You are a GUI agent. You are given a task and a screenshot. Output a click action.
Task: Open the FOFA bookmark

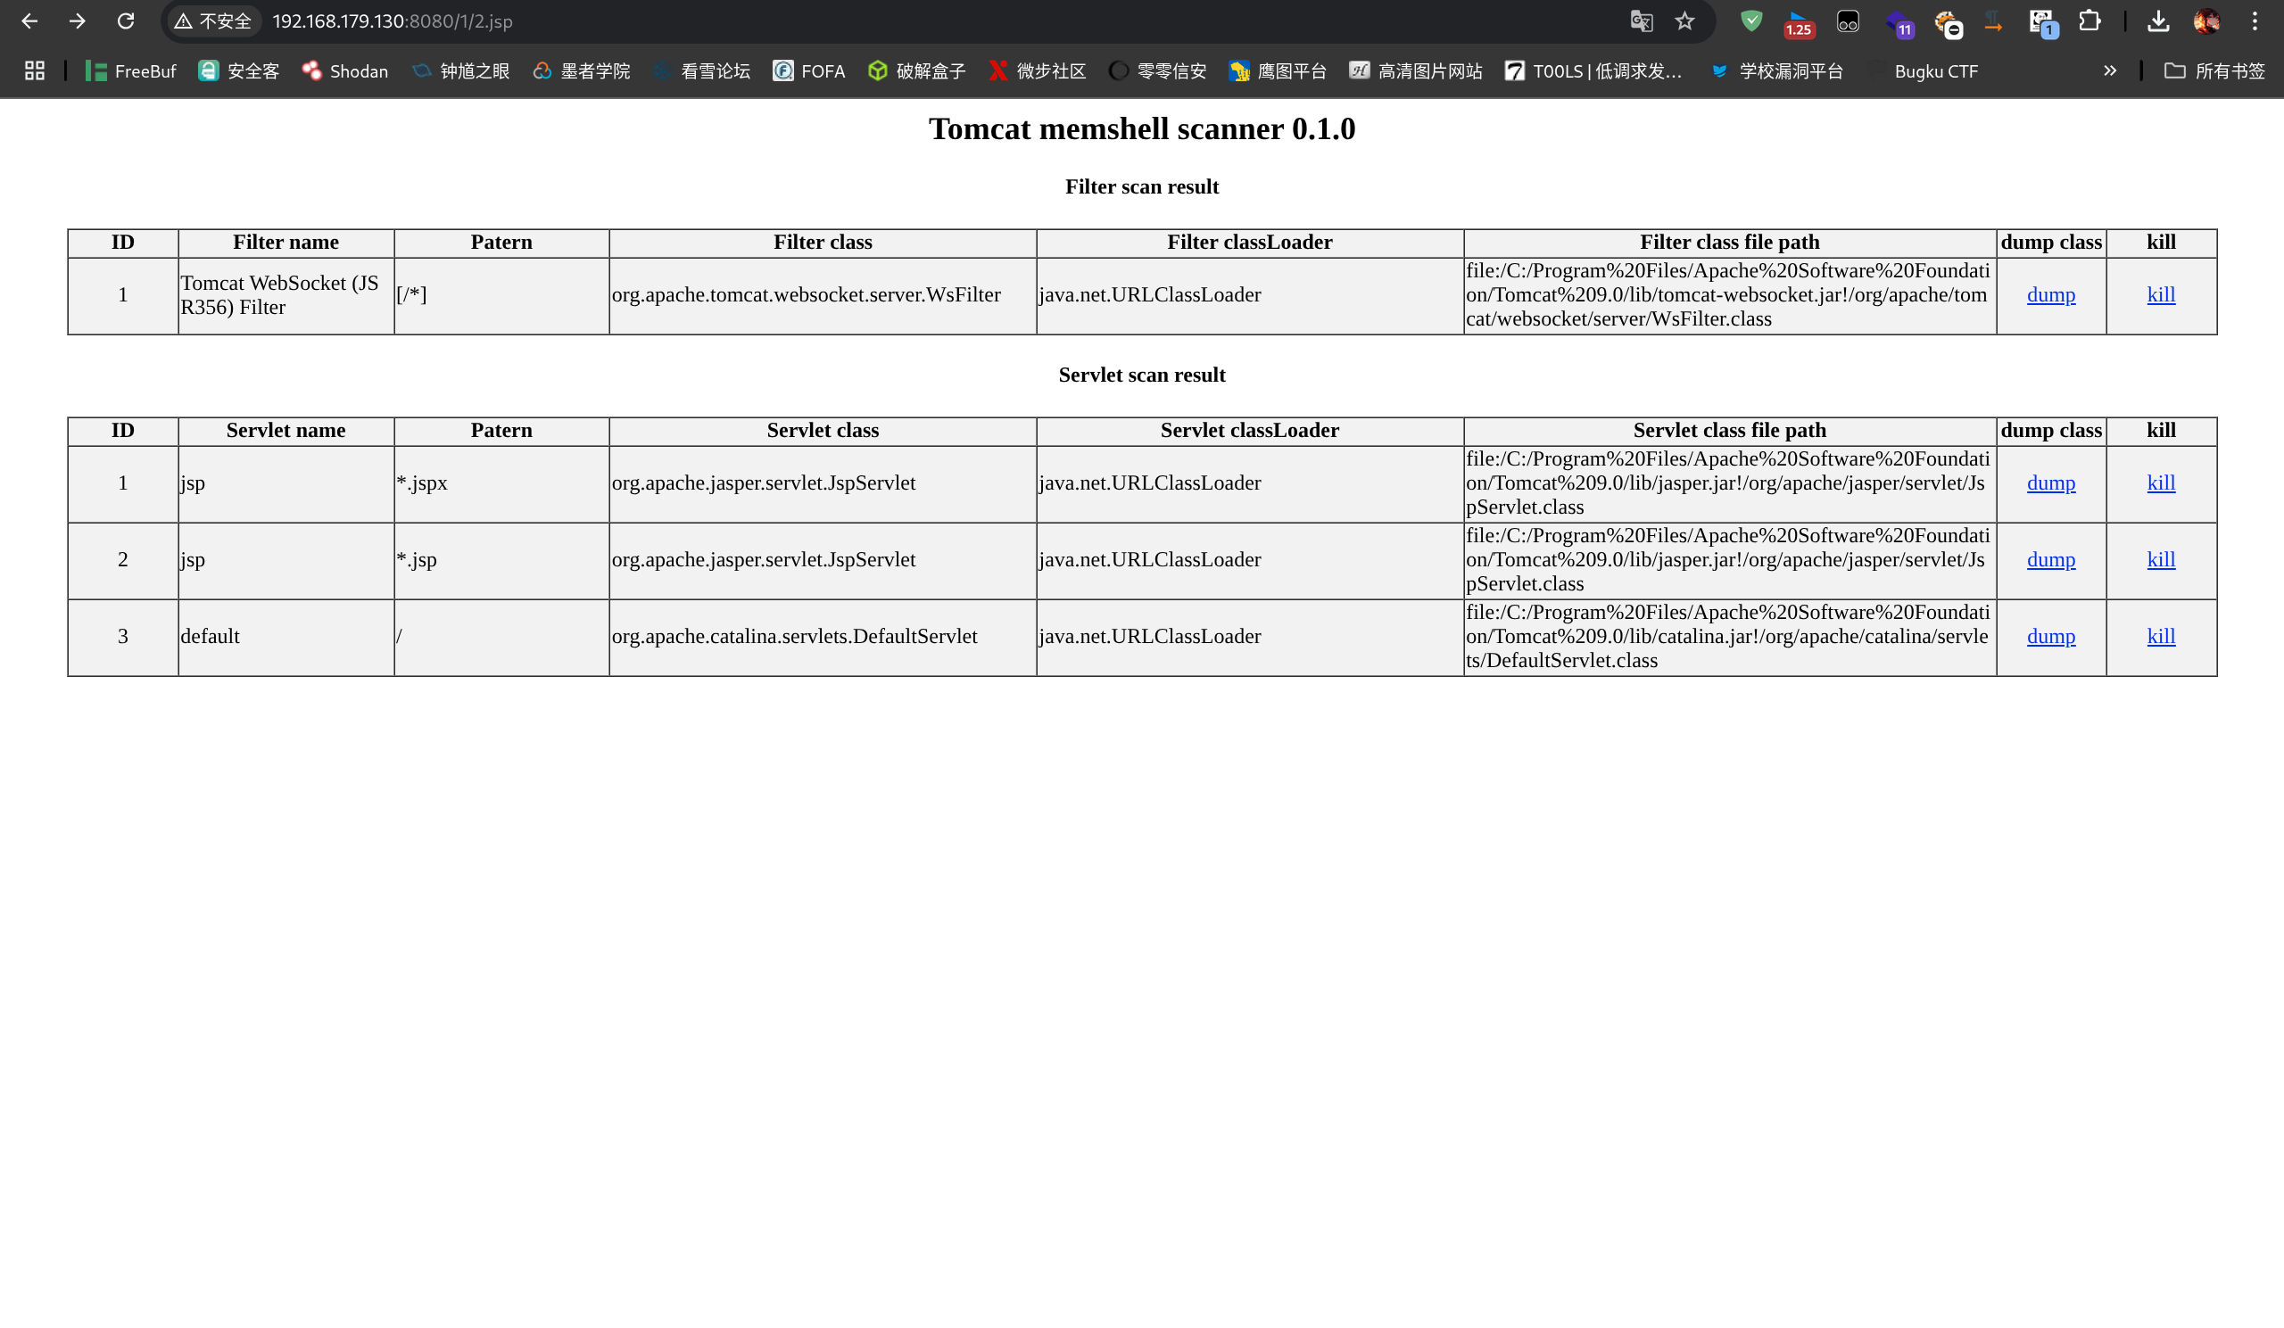[808, 70]
